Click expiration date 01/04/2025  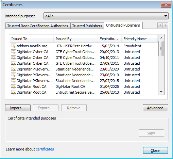coord(109,86)
